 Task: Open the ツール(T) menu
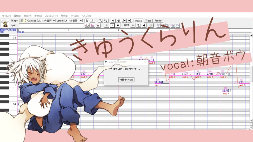(75, 16)
